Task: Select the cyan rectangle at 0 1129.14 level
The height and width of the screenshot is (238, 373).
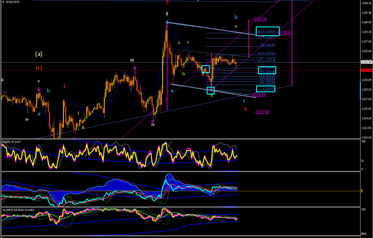Action: point(265,89)
